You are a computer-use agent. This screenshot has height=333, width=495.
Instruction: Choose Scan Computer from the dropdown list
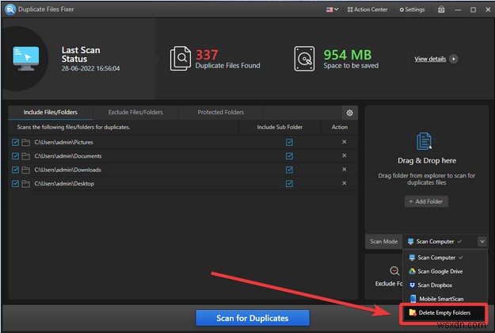pyautogui.click(x=445, y=258)
